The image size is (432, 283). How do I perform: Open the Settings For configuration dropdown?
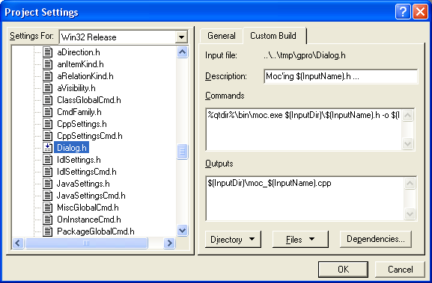coord(181,37)
